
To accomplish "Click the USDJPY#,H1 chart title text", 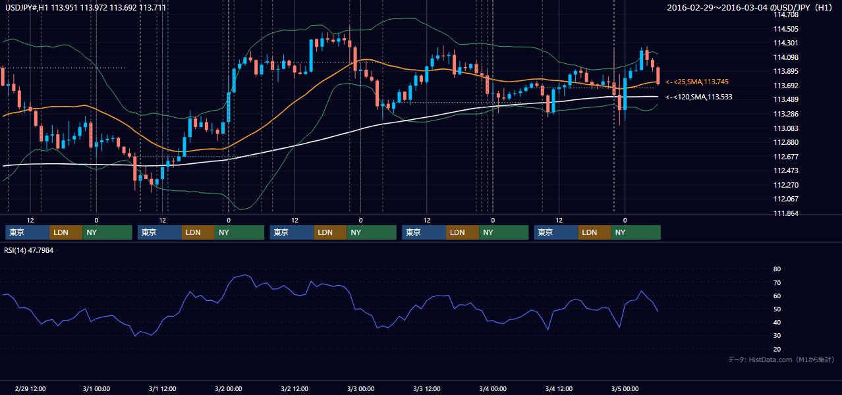I will coord(86,7).
